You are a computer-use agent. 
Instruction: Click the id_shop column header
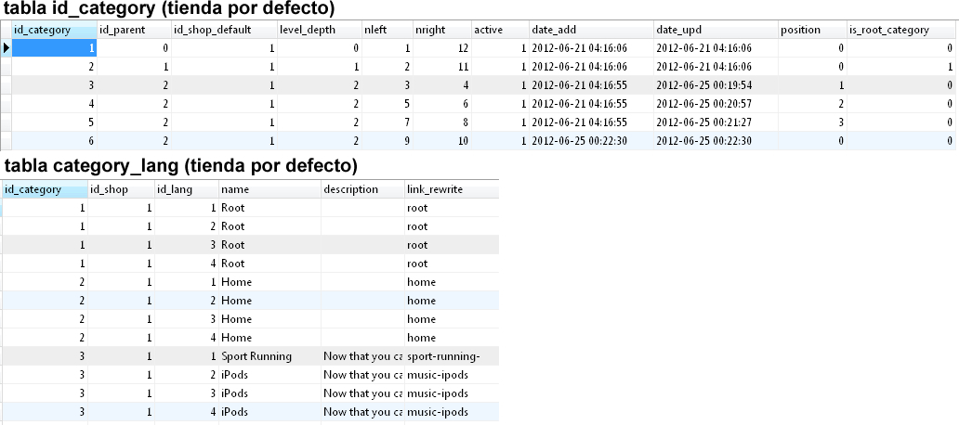[x=120, y=189]
